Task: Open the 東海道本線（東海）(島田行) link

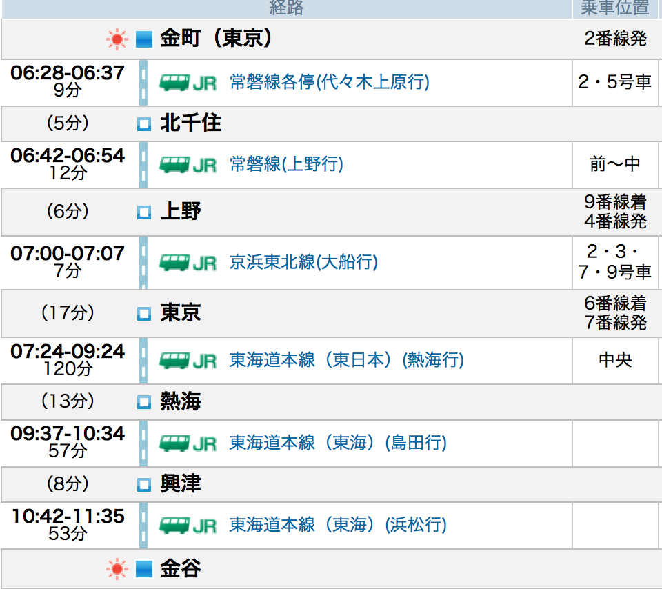Action: click(x=338, y=443)
